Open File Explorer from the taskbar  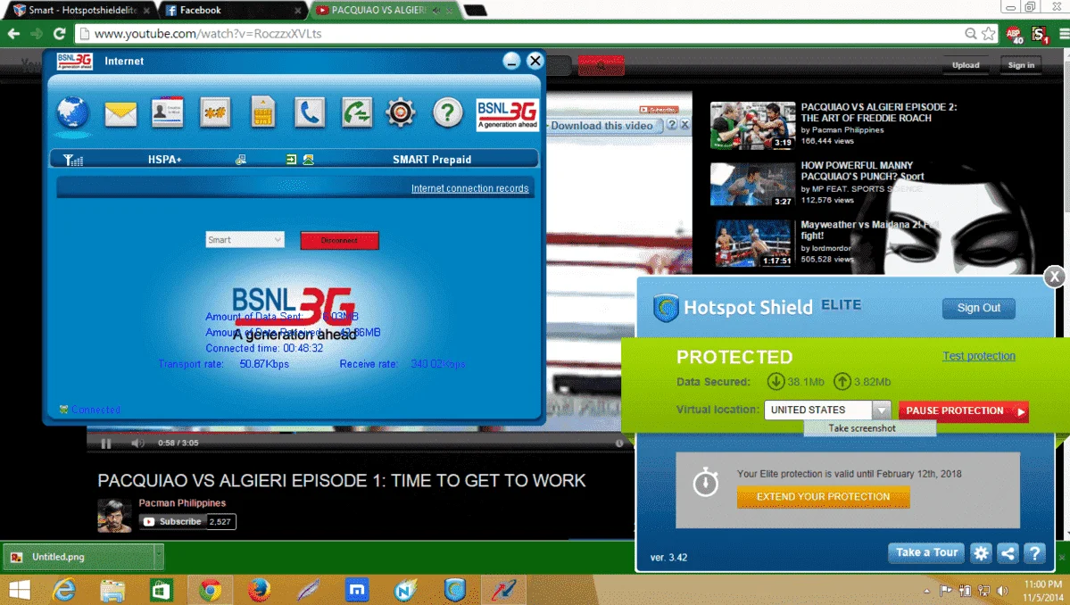[112, 590]
